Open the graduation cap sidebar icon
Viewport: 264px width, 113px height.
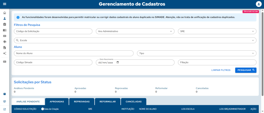point(4,42)
